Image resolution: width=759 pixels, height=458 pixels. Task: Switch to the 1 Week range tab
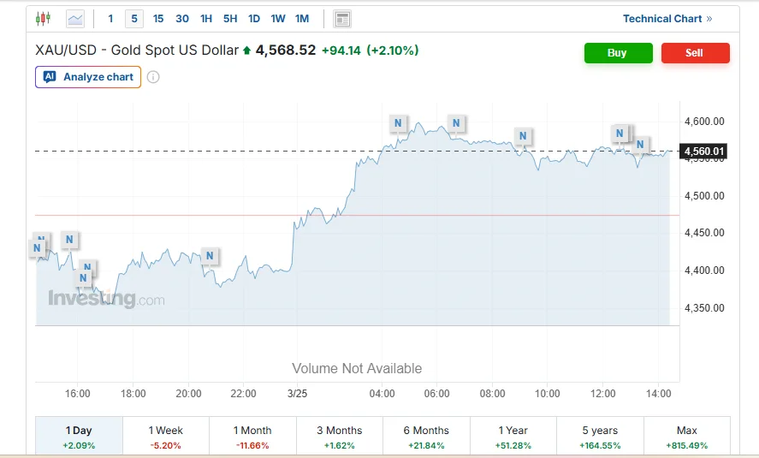click(166, 437)
